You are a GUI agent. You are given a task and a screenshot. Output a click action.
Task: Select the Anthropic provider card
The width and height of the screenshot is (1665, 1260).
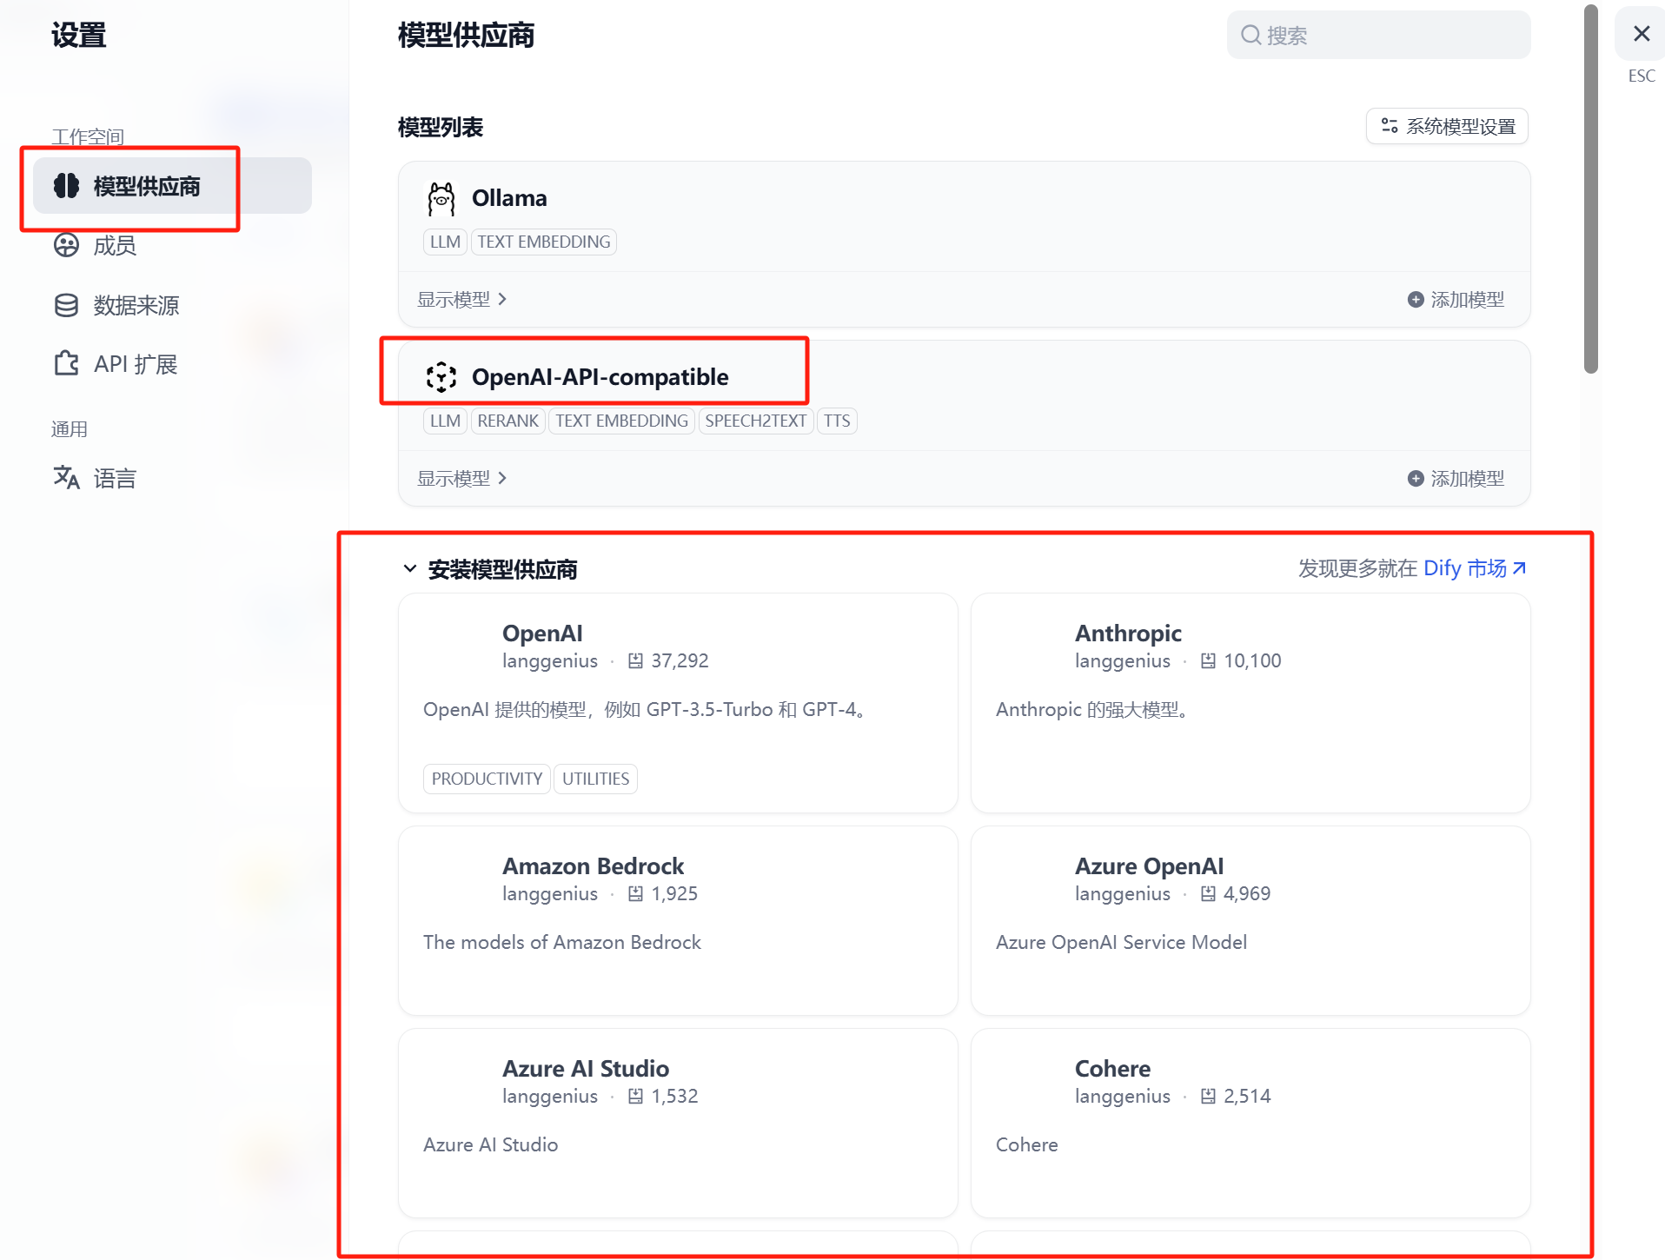click(x=1250, y=702)
